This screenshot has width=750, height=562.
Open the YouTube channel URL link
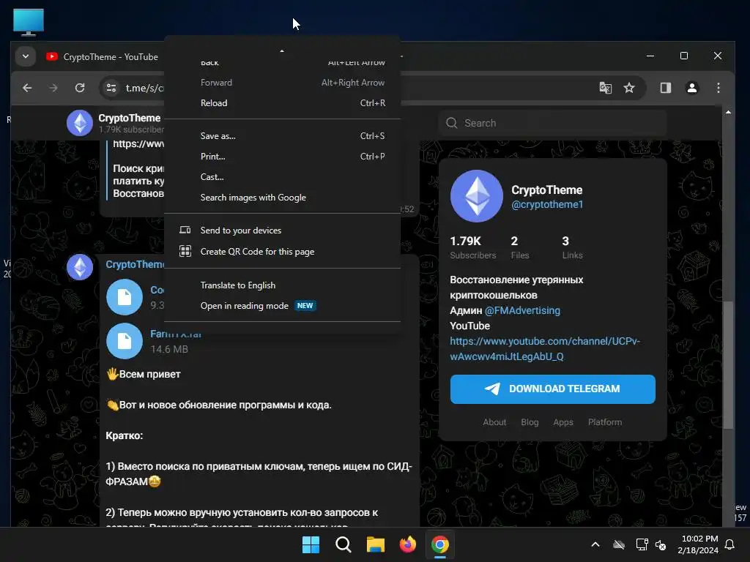545,349
